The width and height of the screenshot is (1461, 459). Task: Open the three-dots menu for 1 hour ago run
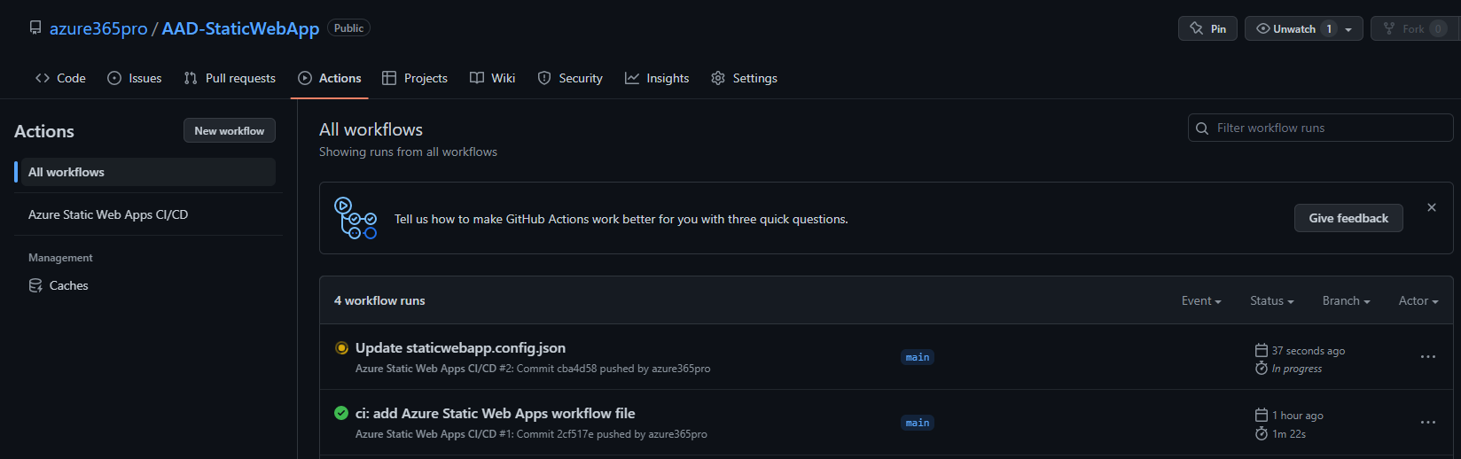[1428, 422]
